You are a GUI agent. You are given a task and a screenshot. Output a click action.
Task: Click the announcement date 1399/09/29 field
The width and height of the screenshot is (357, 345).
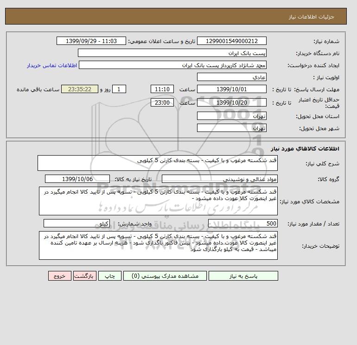pyautogui.click(x=91, y=41)
